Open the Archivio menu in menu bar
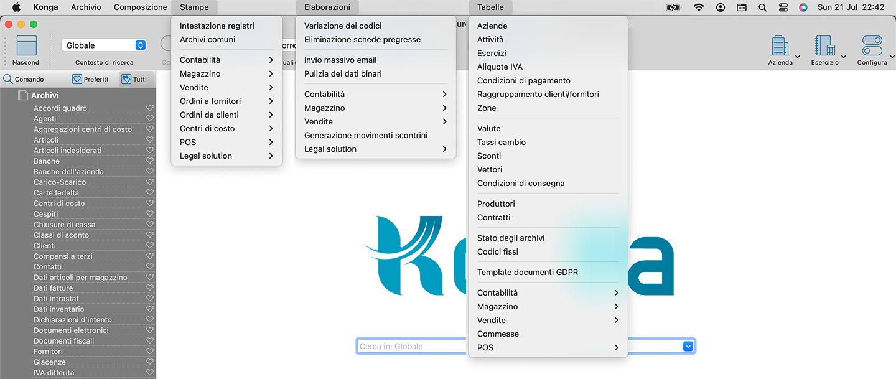Viewport: 896px width, 379px height. tap(86, 7)
